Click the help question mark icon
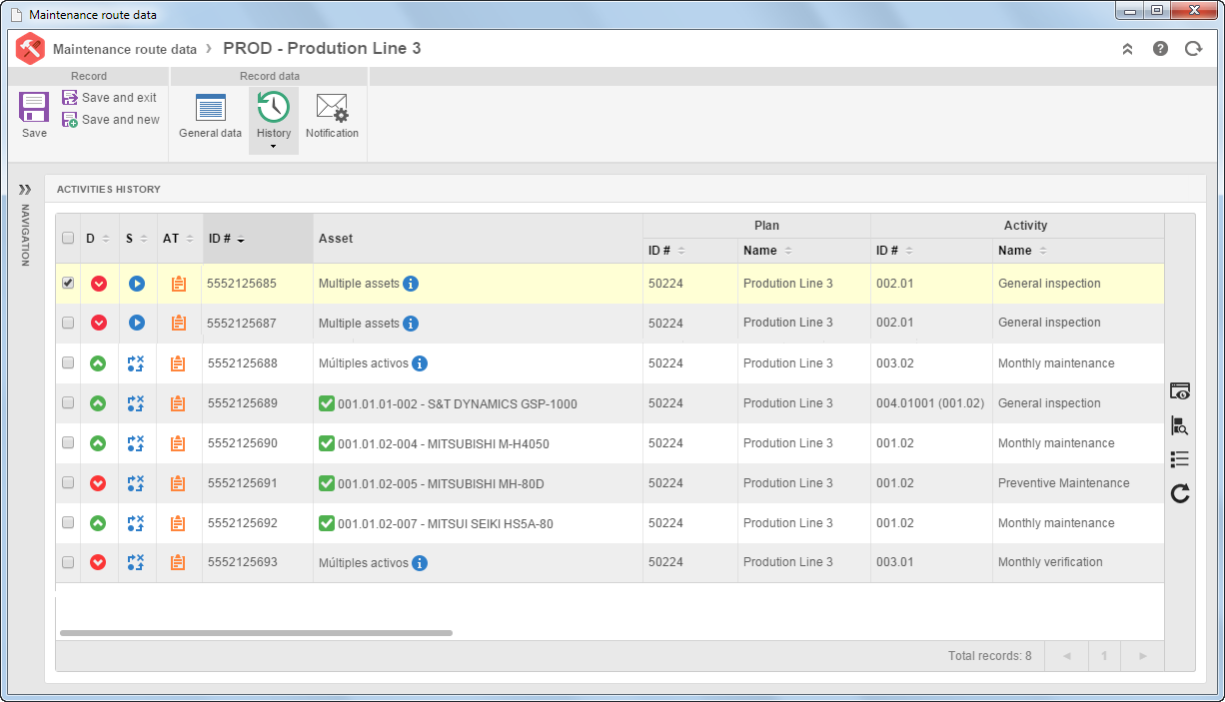Screen dimensions: 1225x702 tap(1160, 48)
